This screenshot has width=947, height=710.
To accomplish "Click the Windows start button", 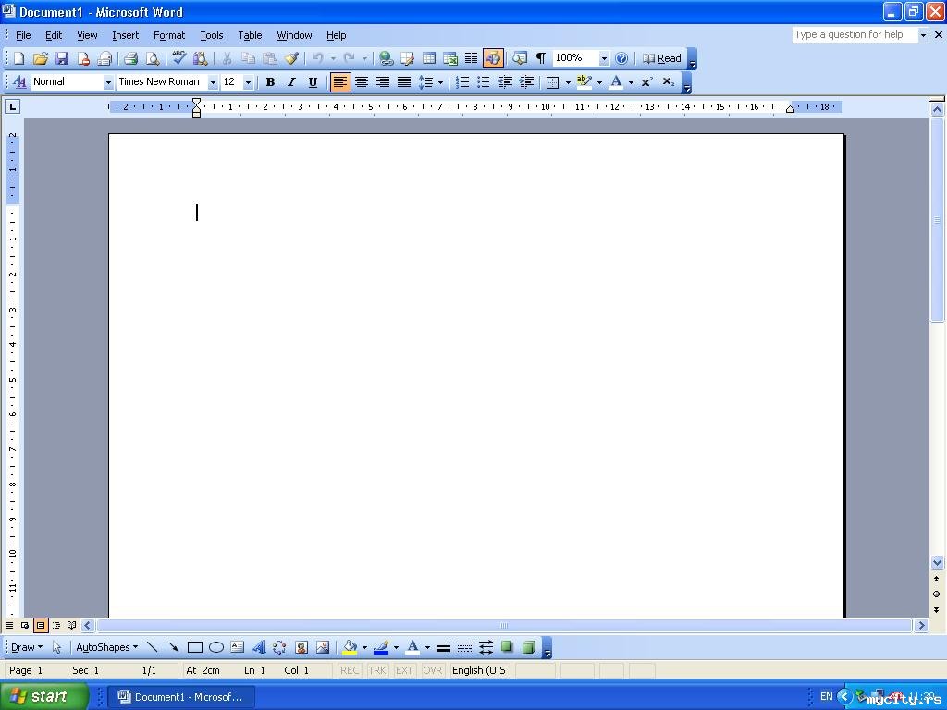I will pos(43,697).
